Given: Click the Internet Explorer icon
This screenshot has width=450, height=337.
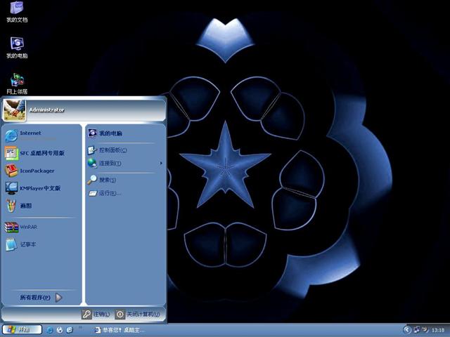Looking at the screenshot, I should point(11,136).
